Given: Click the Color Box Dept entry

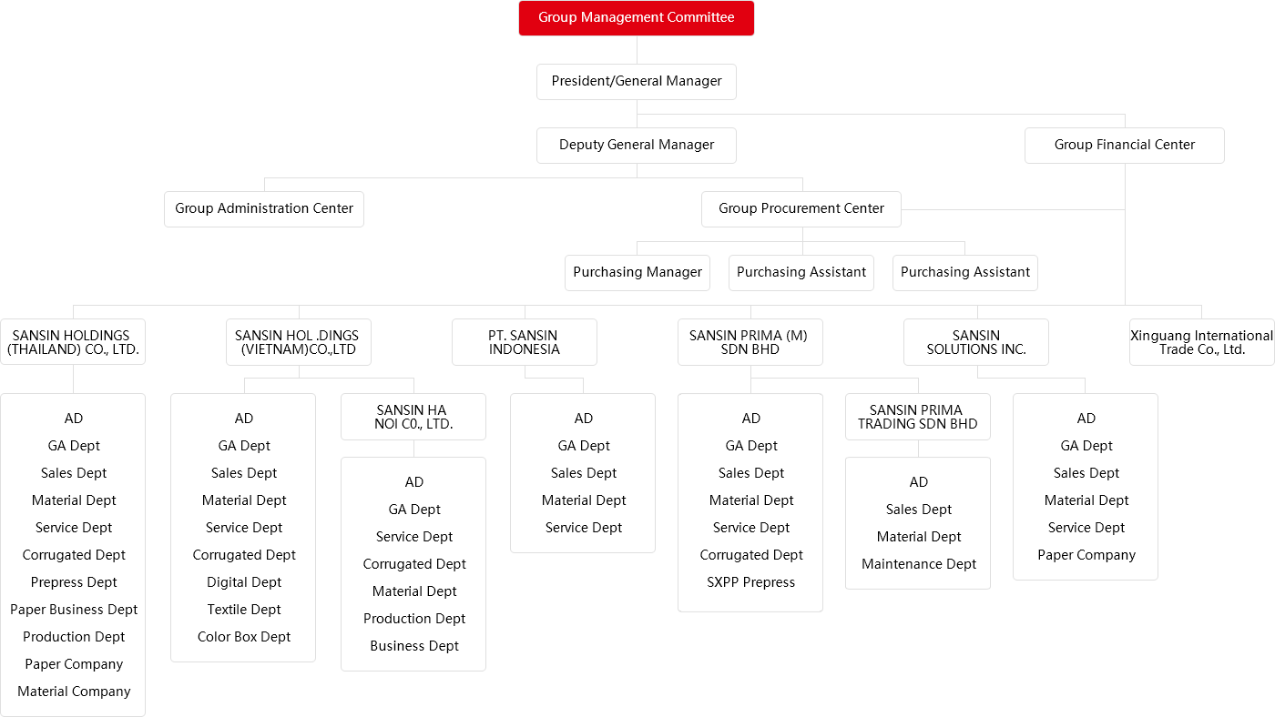Looking at the screenshot, I should tap(244, 637).
